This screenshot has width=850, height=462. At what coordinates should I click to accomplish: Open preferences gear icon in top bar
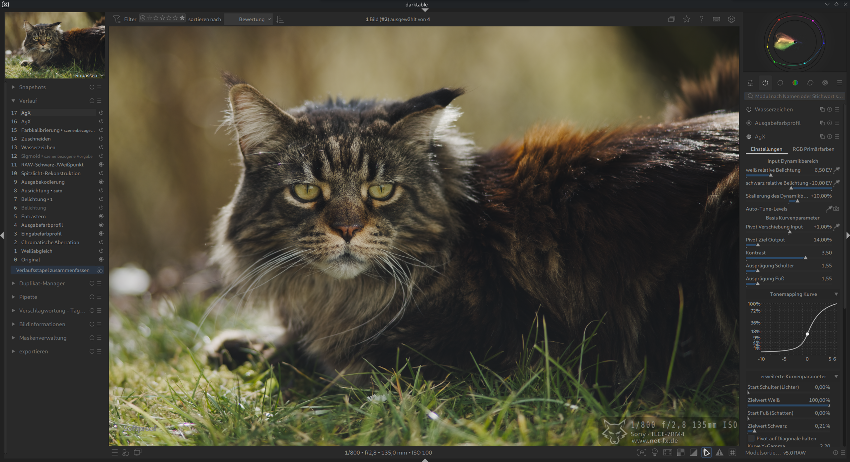731,19
